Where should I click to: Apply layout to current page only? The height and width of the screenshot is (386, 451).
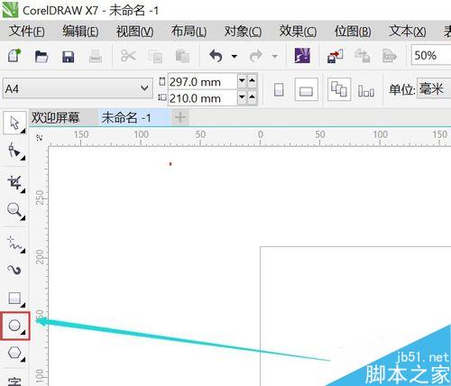click(x=366, y=90)
